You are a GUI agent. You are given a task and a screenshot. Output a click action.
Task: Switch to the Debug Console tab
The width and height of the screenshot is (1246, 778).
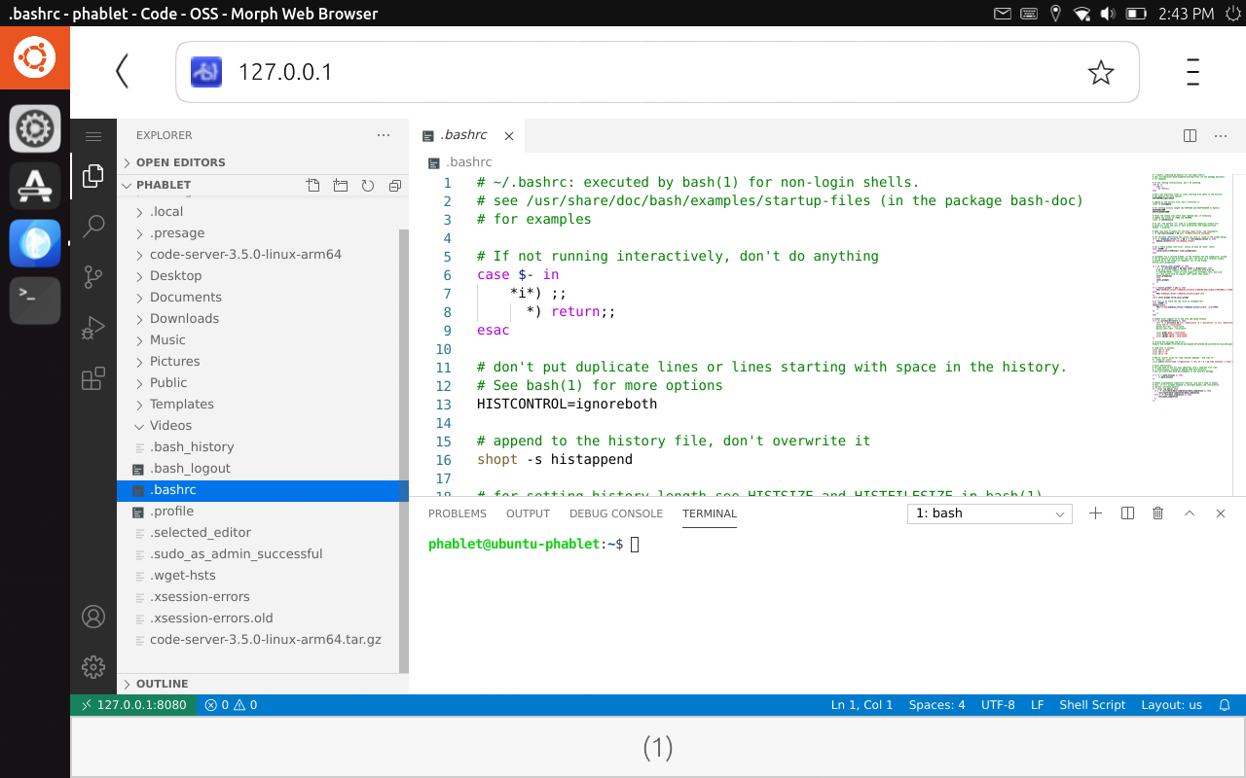tap(615, 513)
